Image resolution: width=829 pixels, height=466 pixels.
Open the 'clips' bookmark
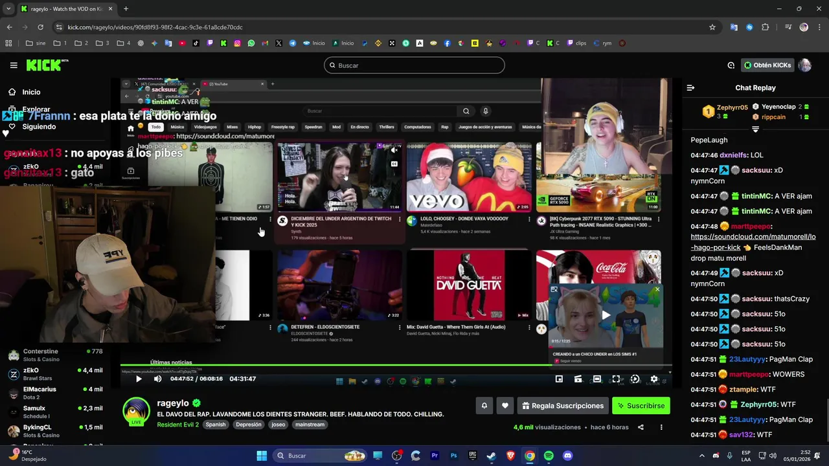pos(576,43)
